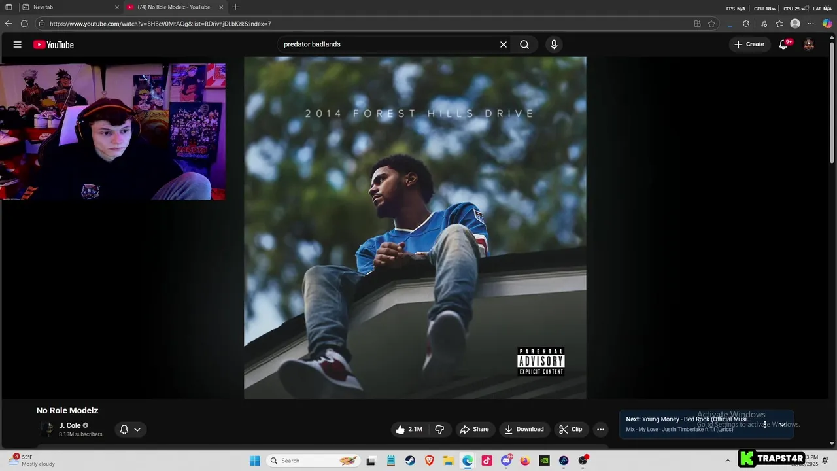Open the YouTube guide hamburger menu

coord(18,44)
